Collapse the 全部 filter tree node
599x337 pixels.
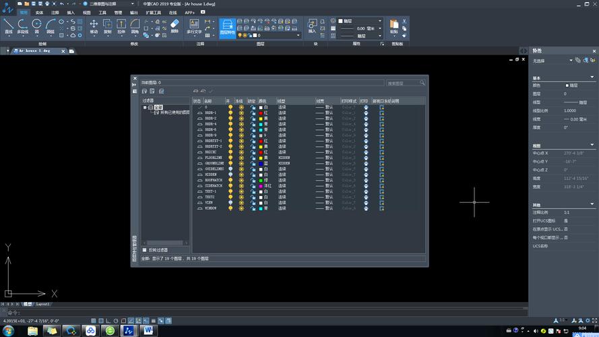pyautogui.click(x=144, y=107)
